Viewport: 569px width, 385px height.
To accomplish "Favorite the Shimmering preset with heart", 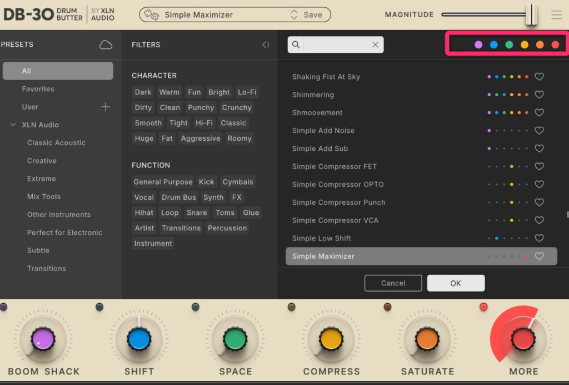I will (538, 95).
